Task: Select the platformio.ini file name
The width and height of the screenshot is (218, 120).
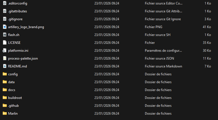Action: pyautogui.click(x=18, y=51)
